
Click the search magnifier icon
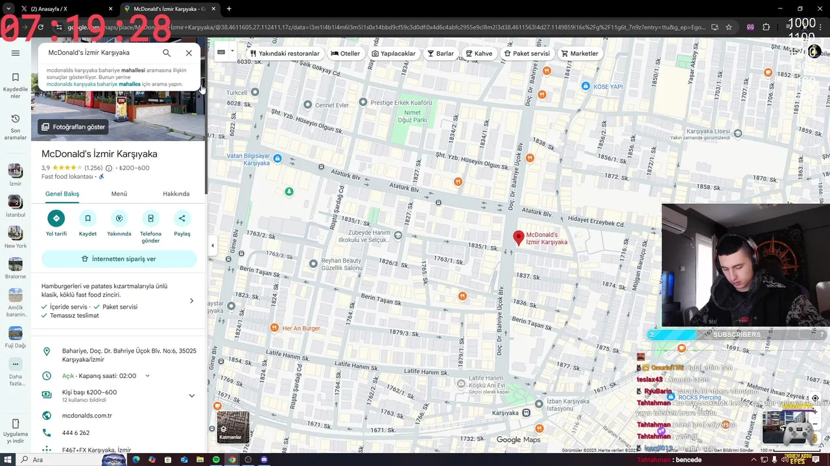pos(167,53)
